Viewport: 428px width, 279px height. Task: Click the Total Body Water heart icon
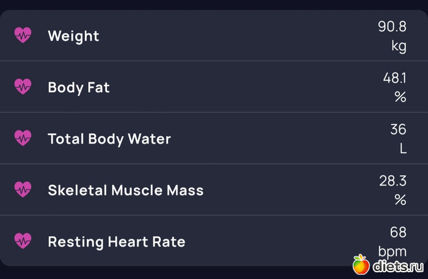(x=23, y=138)
